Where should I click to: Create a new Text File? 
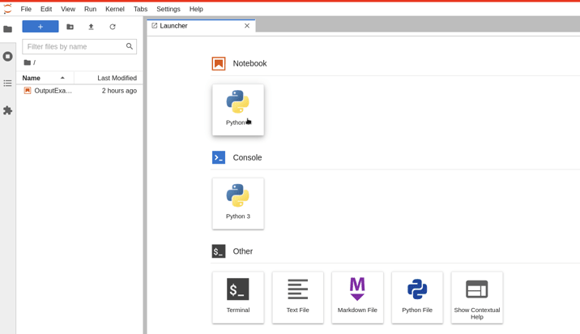(x=298, y=298)
